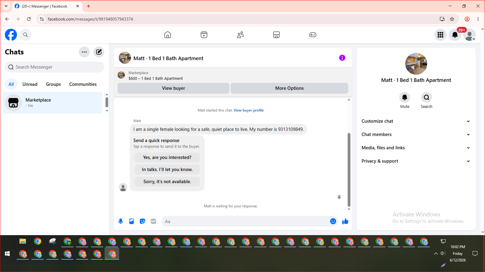Open the notifications bell
Viewport: 485px width, 272px height.
click(455, 35)
